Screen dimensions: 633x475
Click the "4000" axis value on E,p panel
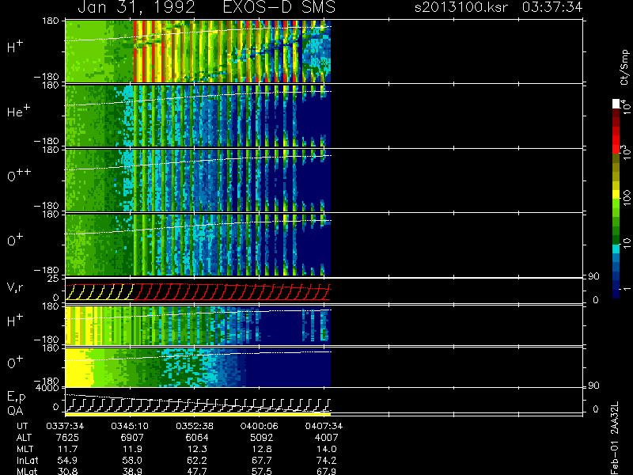tap(47, 388)
